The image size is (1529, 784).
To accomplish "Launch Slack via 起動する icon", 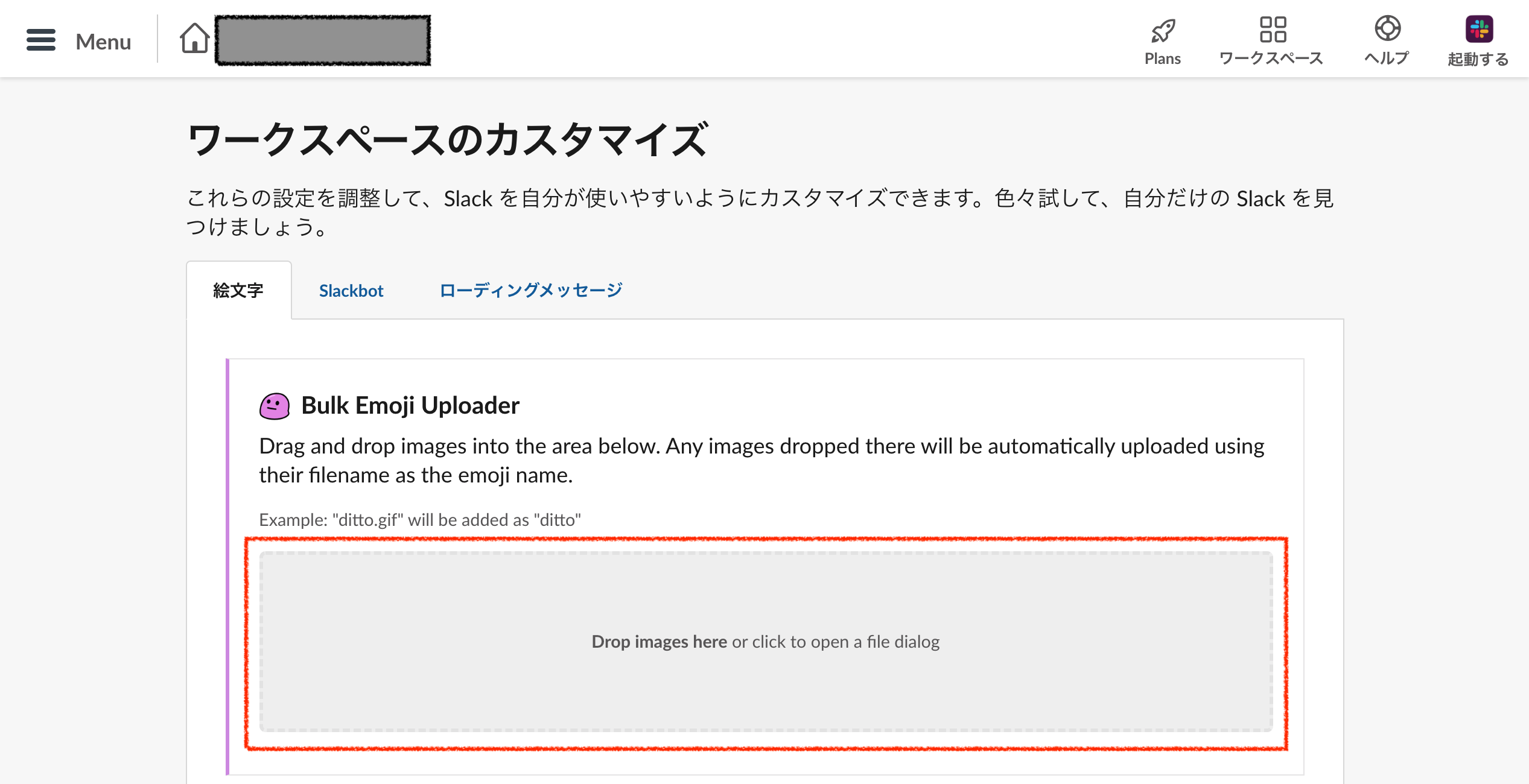I will (1479, 29).
